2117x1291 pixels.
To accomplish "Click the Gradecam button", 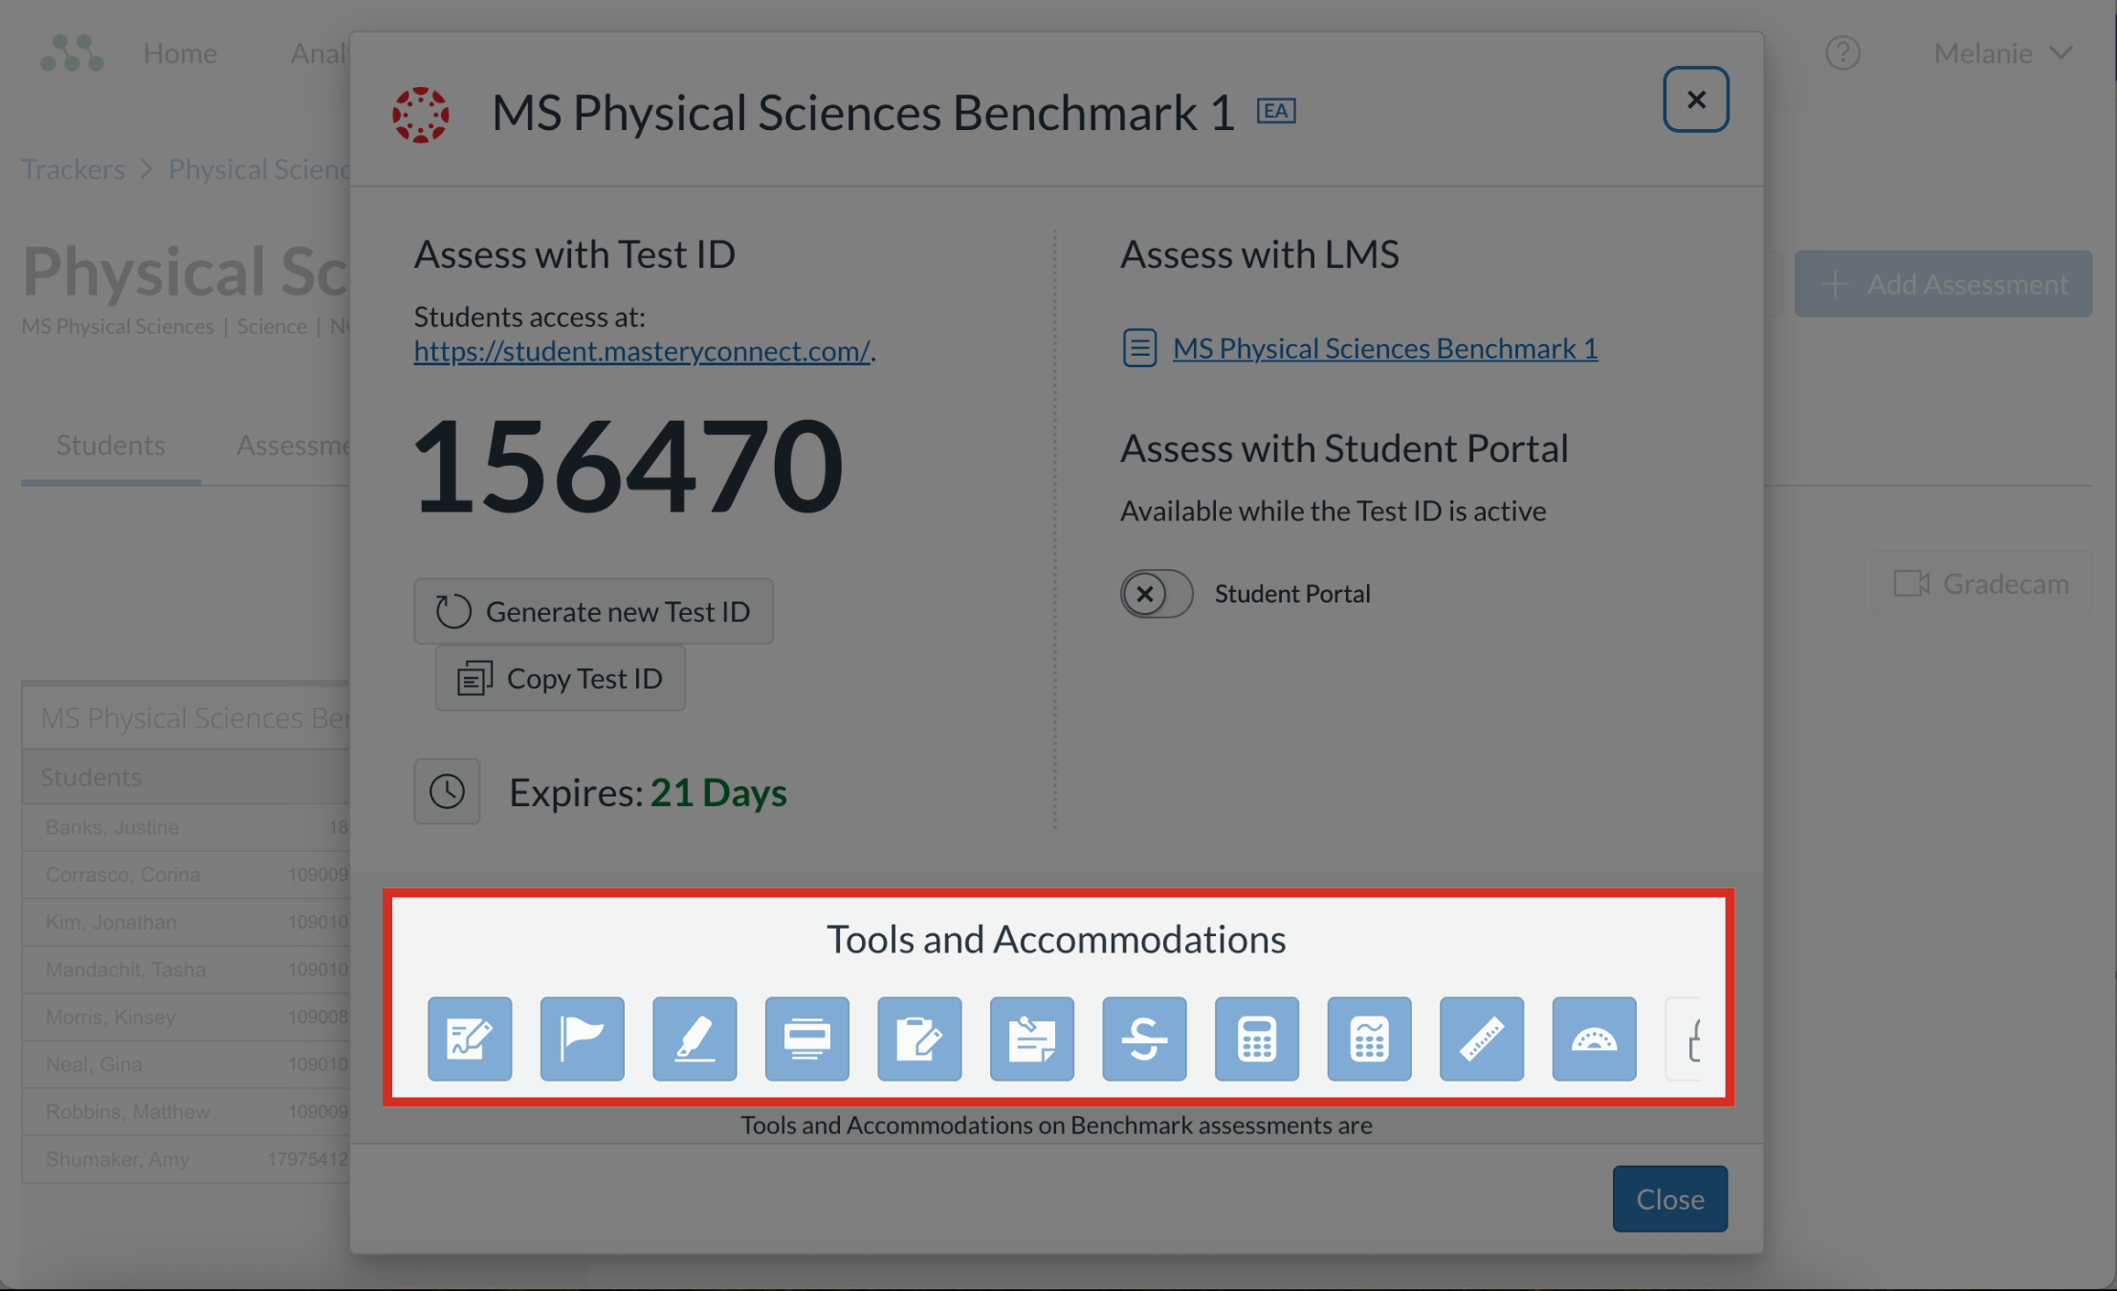I will tap(1981, 583).
